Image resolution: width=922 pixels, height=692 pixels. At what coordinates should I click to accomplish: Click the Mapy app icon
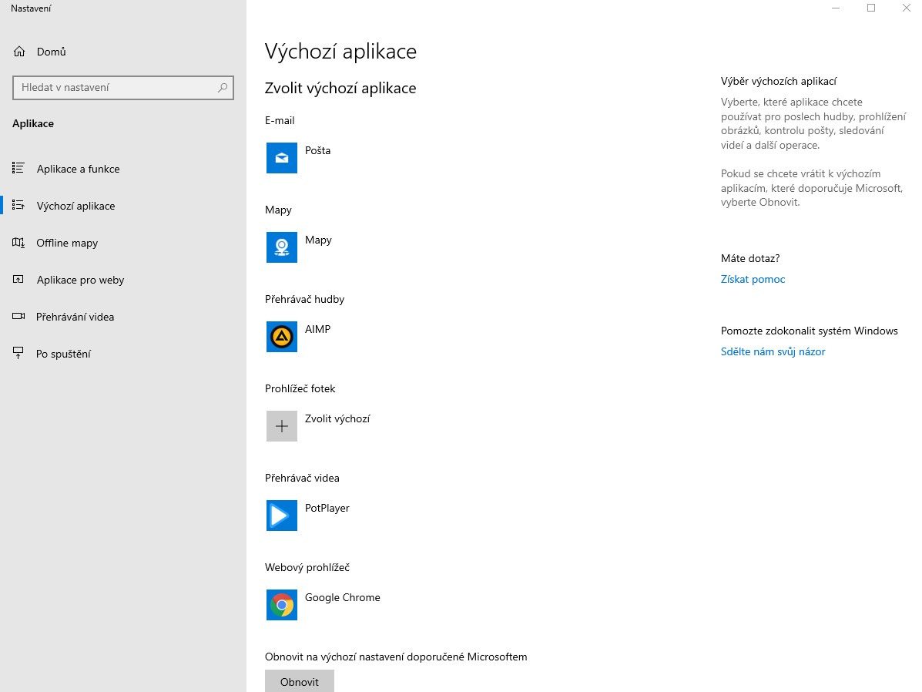282,247
